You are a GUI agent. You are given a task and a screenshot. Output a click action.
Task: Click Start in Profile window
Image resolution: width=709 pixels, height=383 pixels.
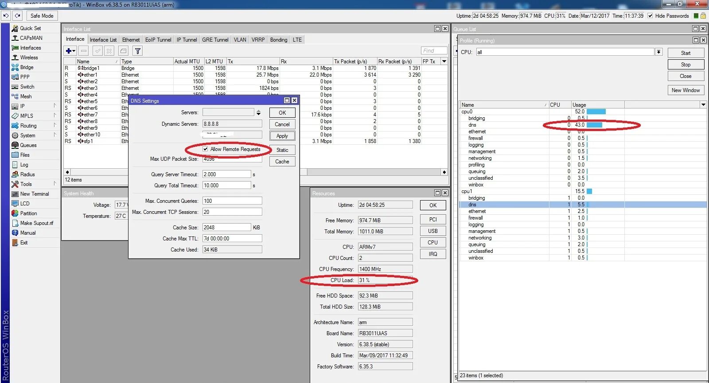[686, 53]
